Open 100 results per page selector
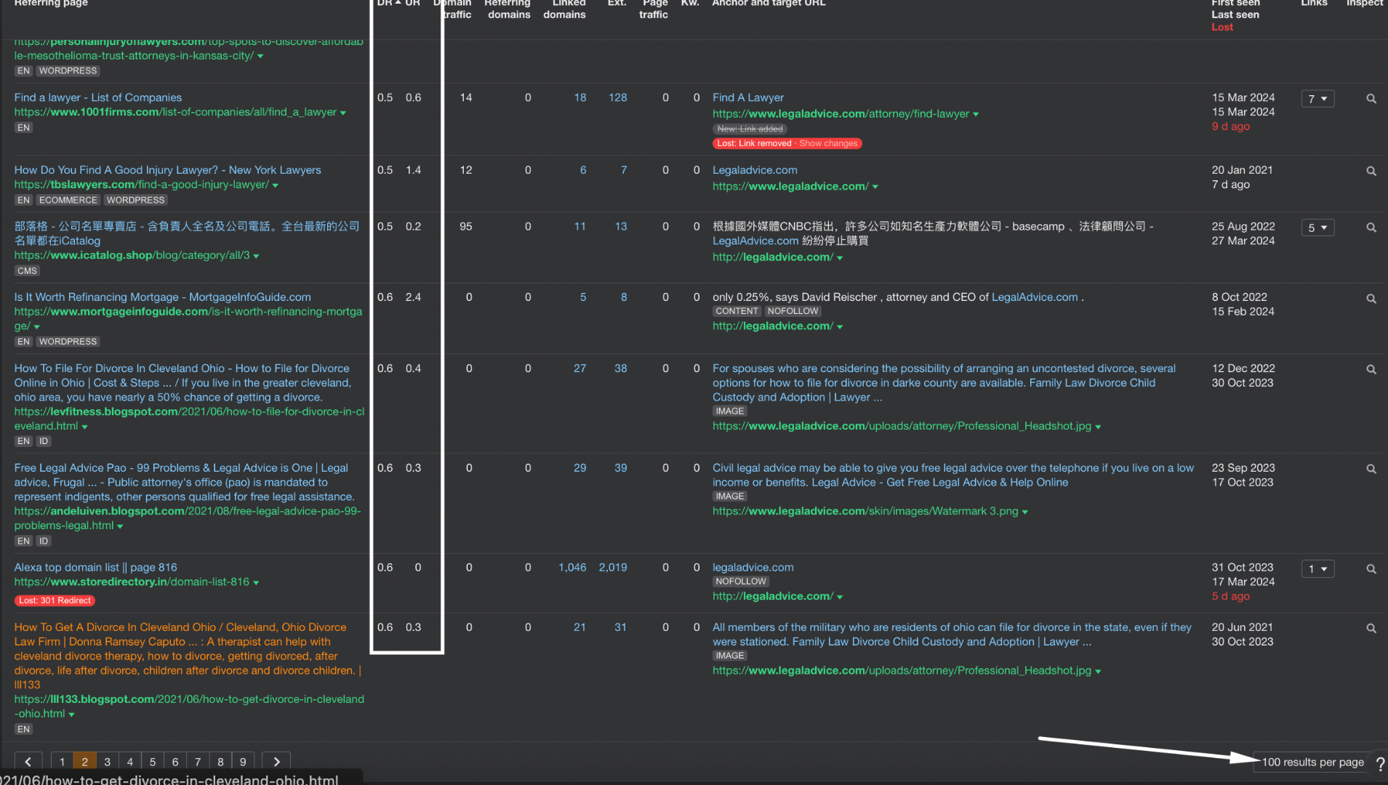 click(x=1312, y=762)
